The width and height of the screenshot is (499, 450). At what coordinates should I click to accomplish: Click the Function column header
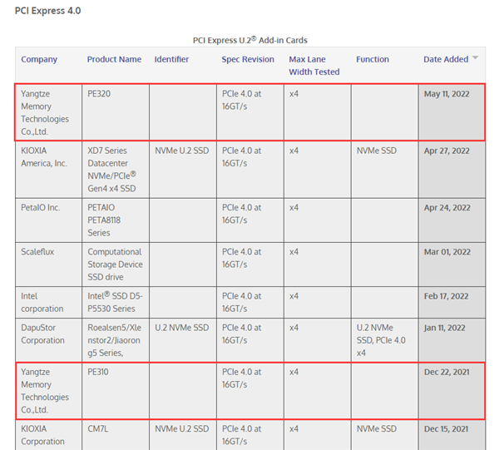373,59
